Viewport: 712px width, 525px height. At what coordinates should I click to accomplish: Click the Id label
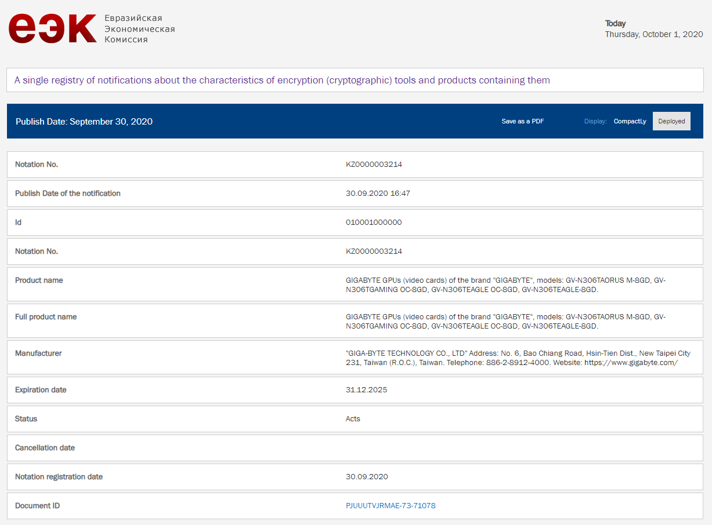(x=18, y=223)
